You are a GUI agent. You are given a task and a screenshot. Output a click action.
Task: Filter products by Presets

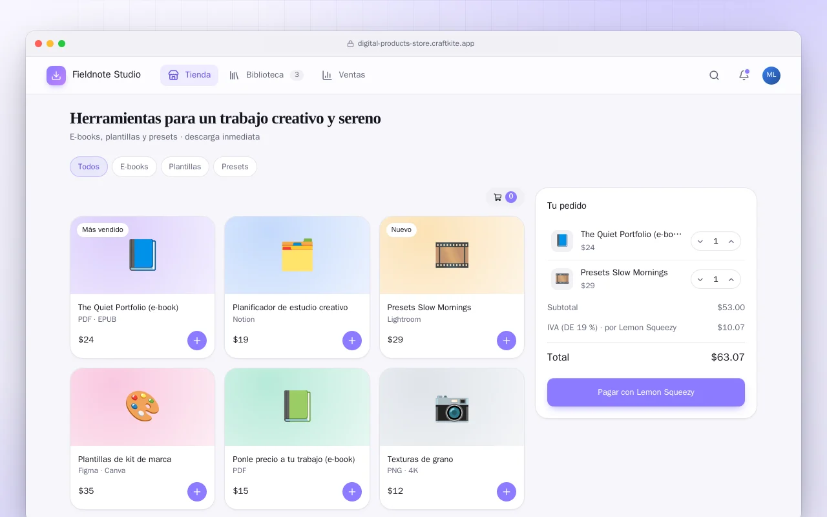pyautogui.click(x=235, y=167)
